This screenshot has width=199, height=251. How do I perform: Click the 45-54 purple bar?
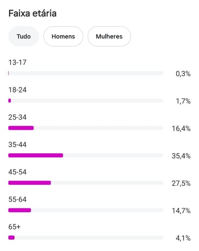30,183
